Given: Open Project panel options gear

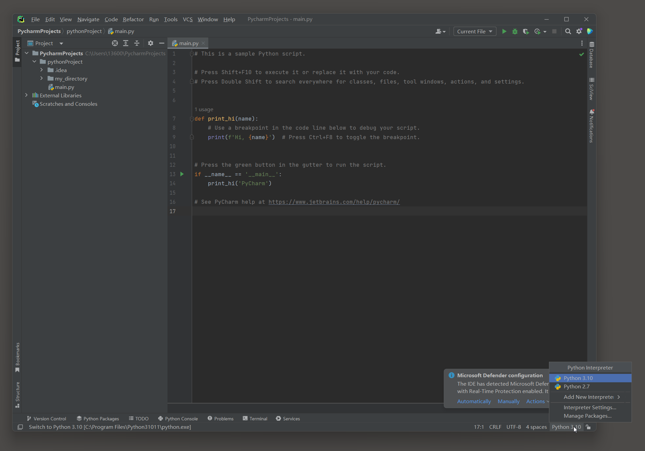Looking at the screenshot, I should click(151, 43).
